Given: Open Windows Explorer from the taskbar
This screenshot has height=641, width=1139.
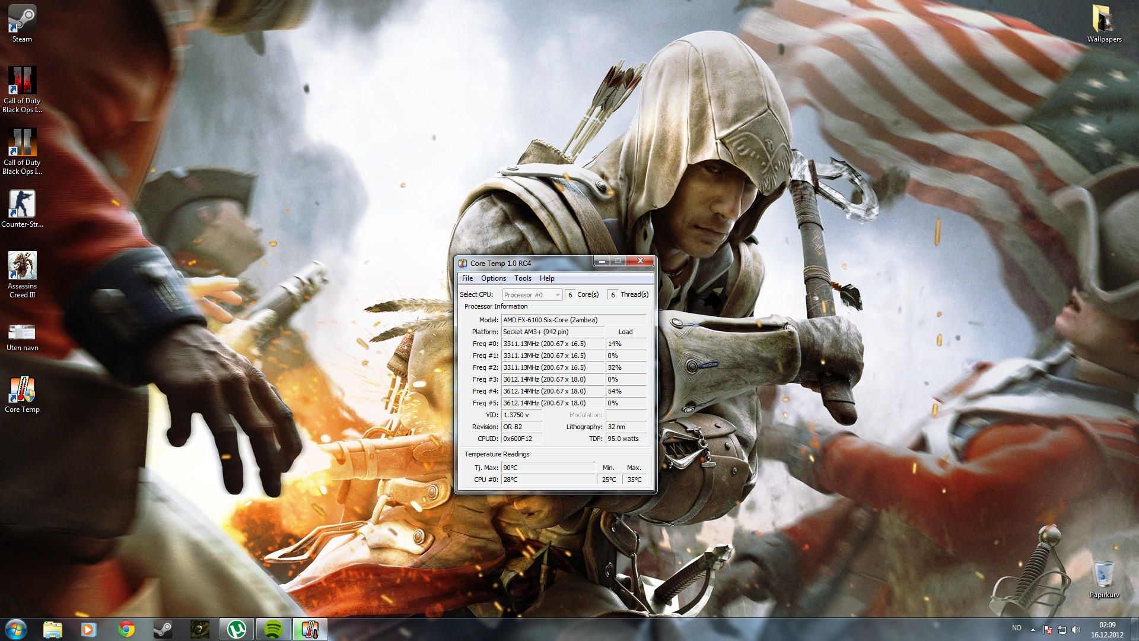Looking at the screenshot, I should [x=53, y=629].
